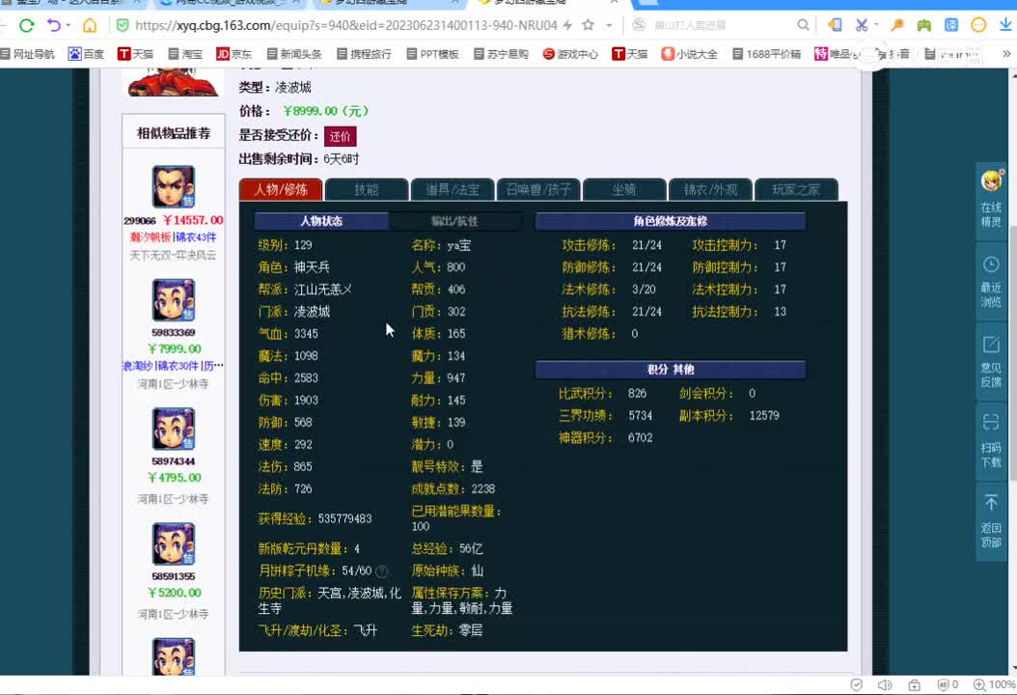The image size is (1017, 695).
Task: Expand the screenshot tool dropdown arrow
Action: click(875, 27)
